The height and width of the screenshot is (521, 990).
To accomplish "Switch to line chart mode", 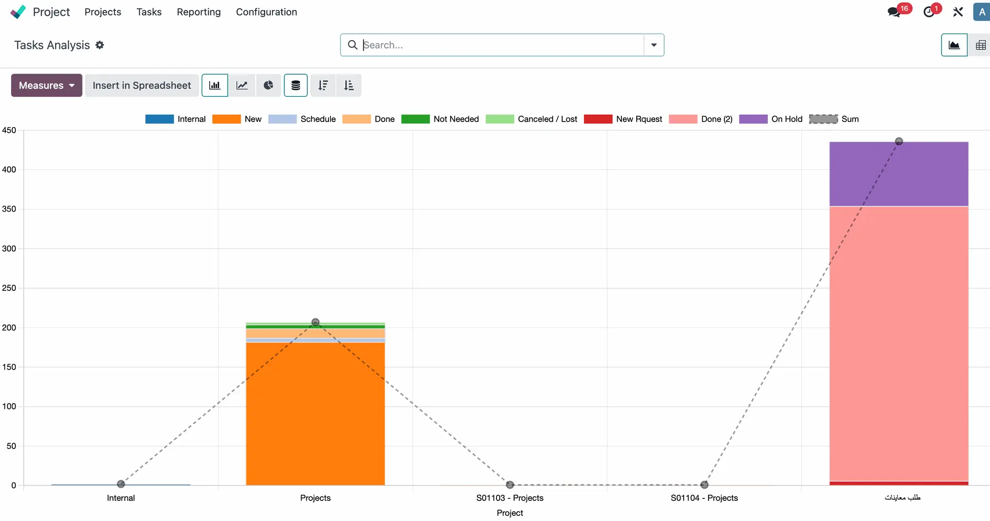I will pos(242,85).
